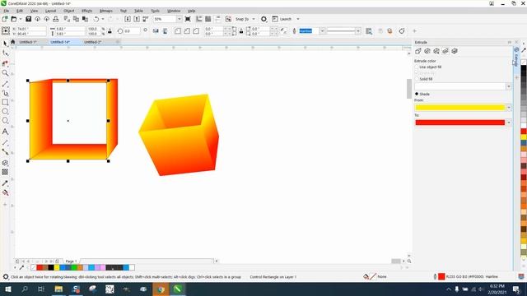Select the Drop Shadow effects tool
Image resolution: width=527 pixels, height=296 pixels.
pos(5,163)
